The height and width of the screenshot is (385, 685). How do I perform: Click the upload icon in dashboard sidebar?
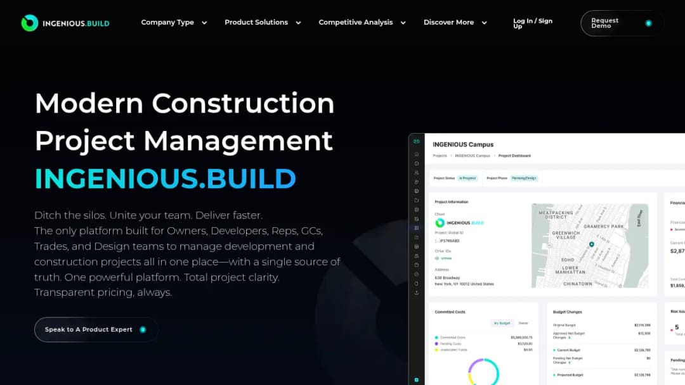[416, 293]
